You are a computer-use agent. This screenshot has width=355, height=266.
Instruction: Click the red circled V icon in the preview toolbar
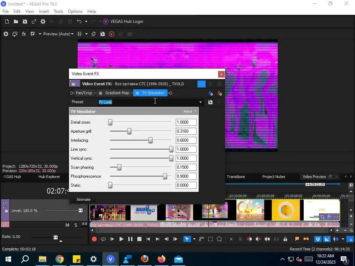(x=112, y=34)
